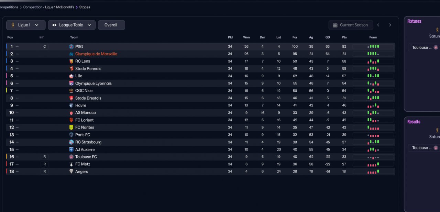Click the eye icon in League Table selector
The width and height of the screenshot is (440, 212).
54,25
